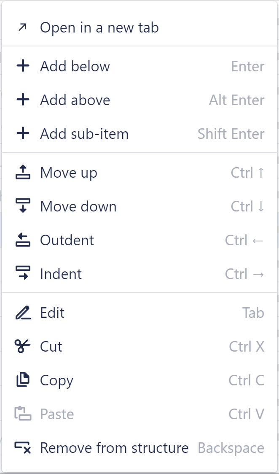Image resolution: width=279 pixels, height=474 pixels.
Task: Click the Copy pages icon
Action: coord(22,380)
